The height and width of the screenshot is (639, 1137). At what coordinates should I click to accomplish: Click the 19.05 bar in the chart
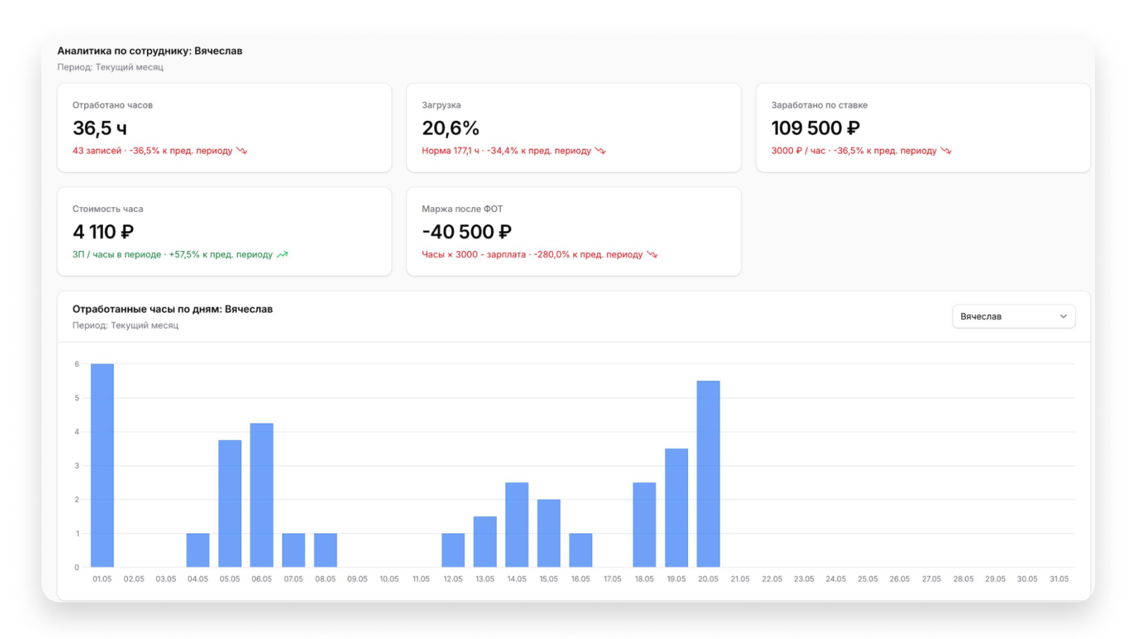(x=676, y=508)
